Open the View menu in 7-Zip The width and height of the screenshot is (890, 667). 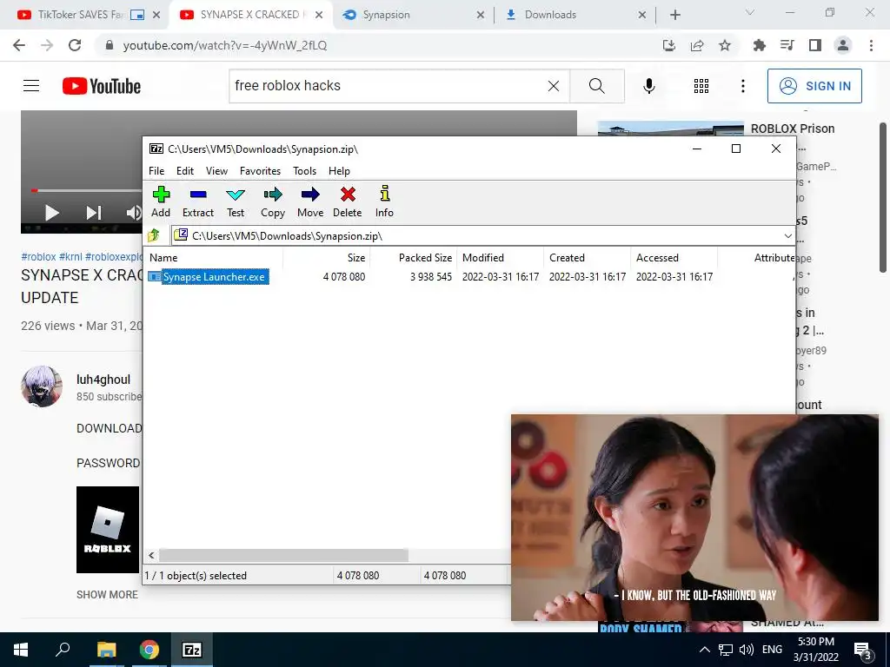[216, 171]
